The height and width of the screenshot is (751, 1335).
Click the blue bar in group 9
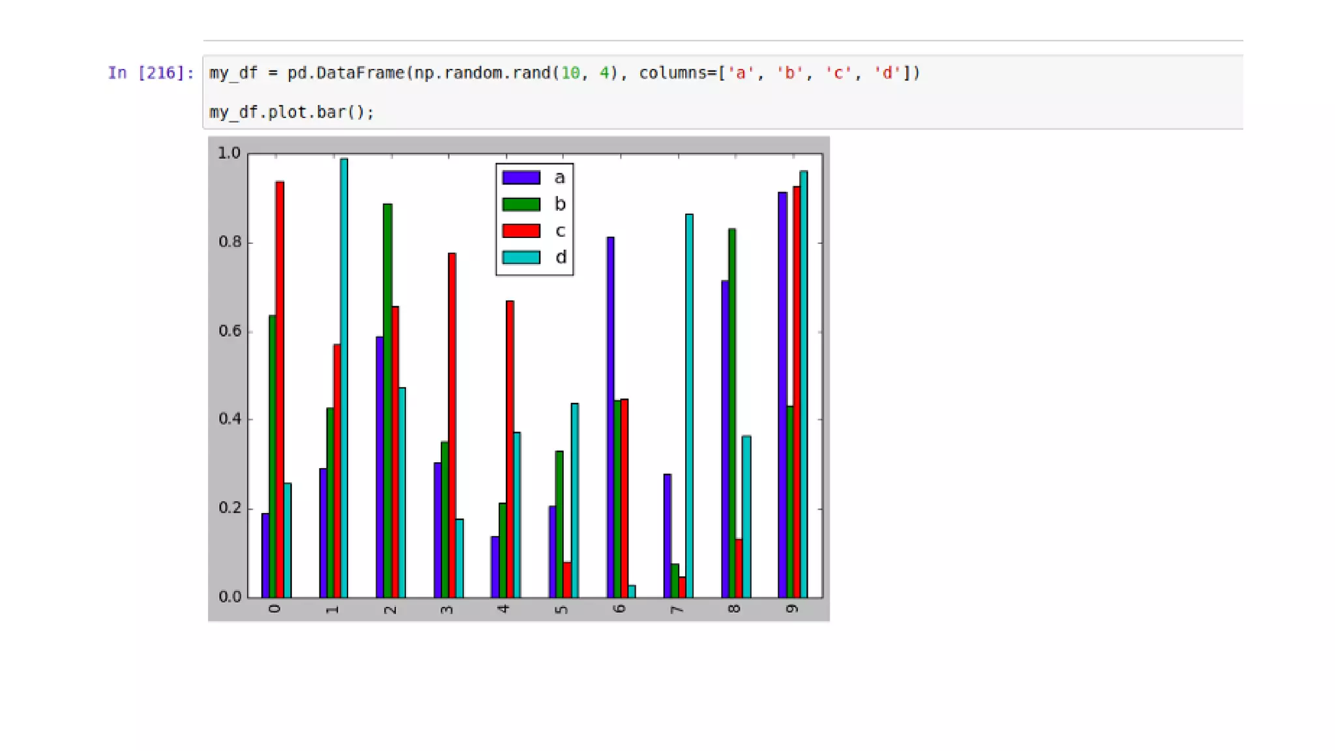click(x=782, y=394)
